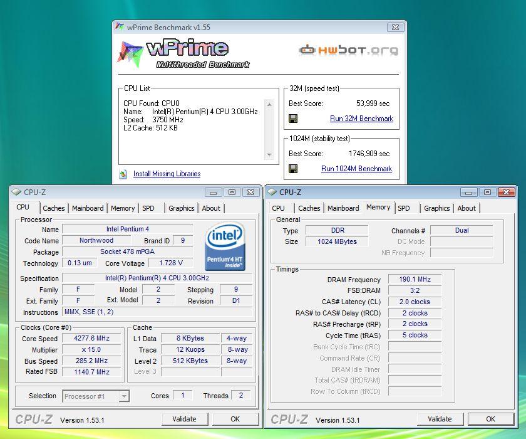Maximize the left CPU-Z window

click(232, 193)
